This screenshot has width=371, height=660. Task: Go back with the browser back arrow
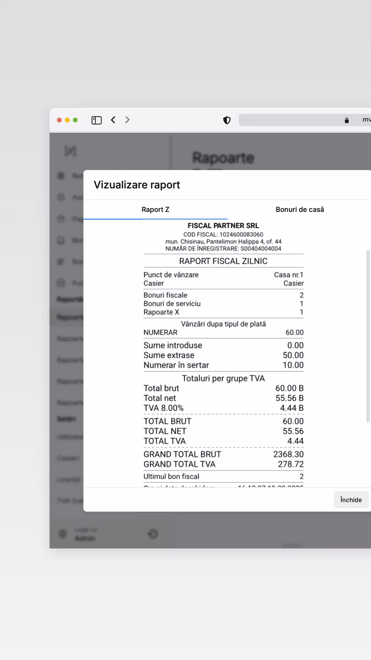point(113,120)
